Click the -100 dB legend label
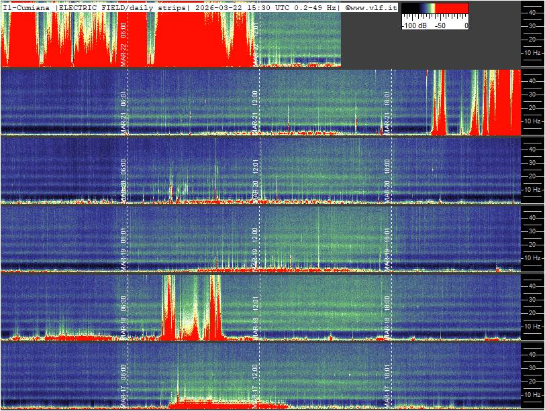The width and height of the screenshot is (545, 411). 413,25
